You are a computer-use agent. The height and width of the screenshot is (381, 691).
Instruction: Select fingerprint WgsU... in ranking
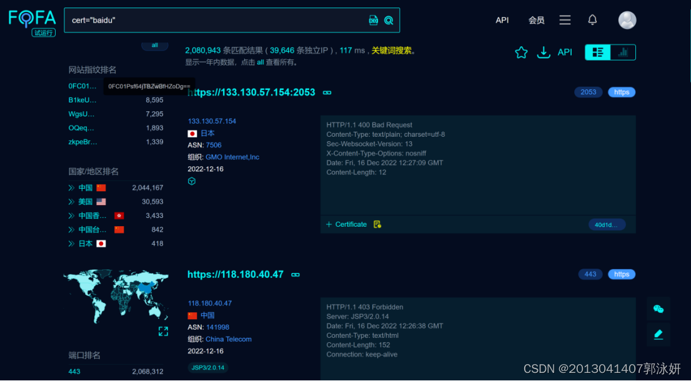pyautogui.click(x=81, y=114)
